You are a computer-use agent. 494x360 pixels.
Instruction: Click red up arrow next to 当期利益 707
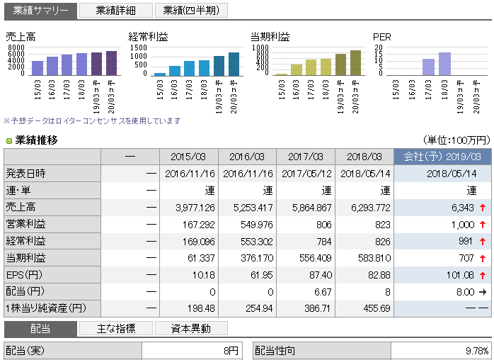coord(483,259)
